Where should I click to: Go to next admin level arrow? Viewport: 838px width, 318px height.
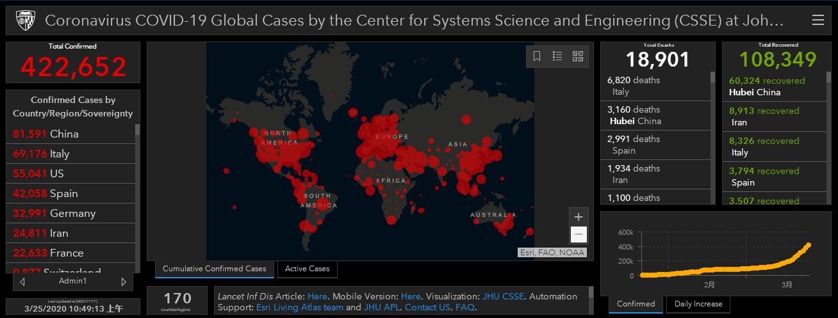pos(124,282)
